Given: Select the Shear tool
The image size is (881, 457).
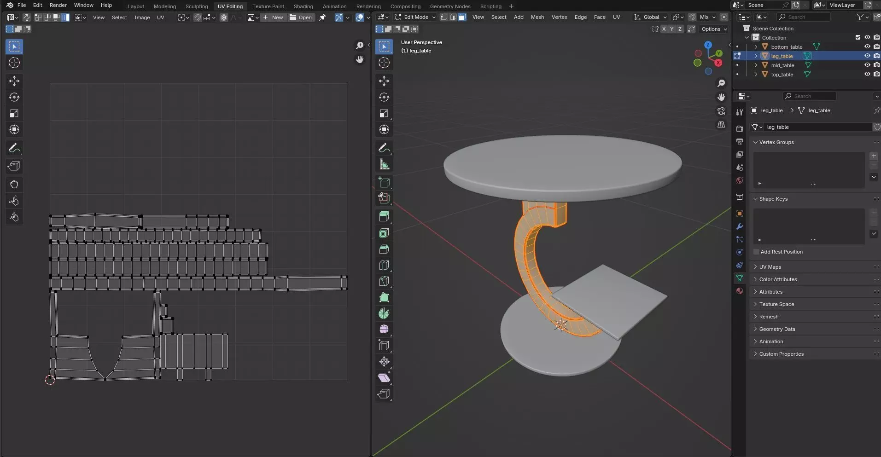Looking at the screenshot, I should 384,378.
